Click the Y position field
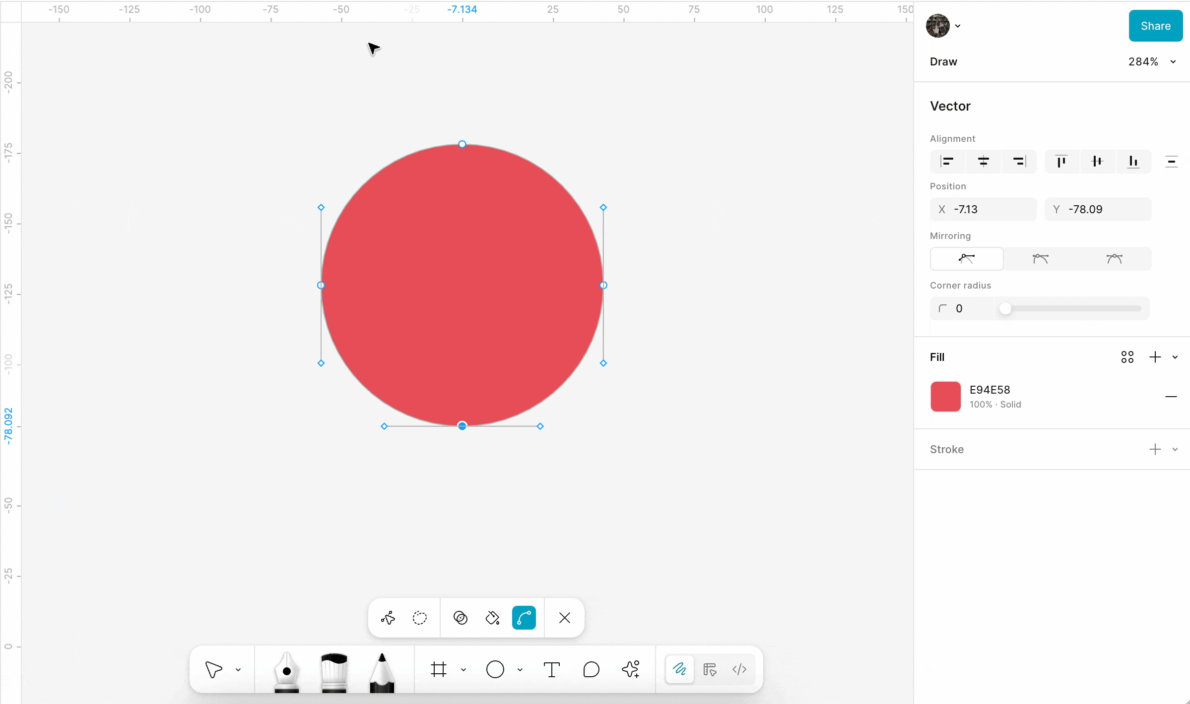1190x704 pixels. coord(1098,209)
